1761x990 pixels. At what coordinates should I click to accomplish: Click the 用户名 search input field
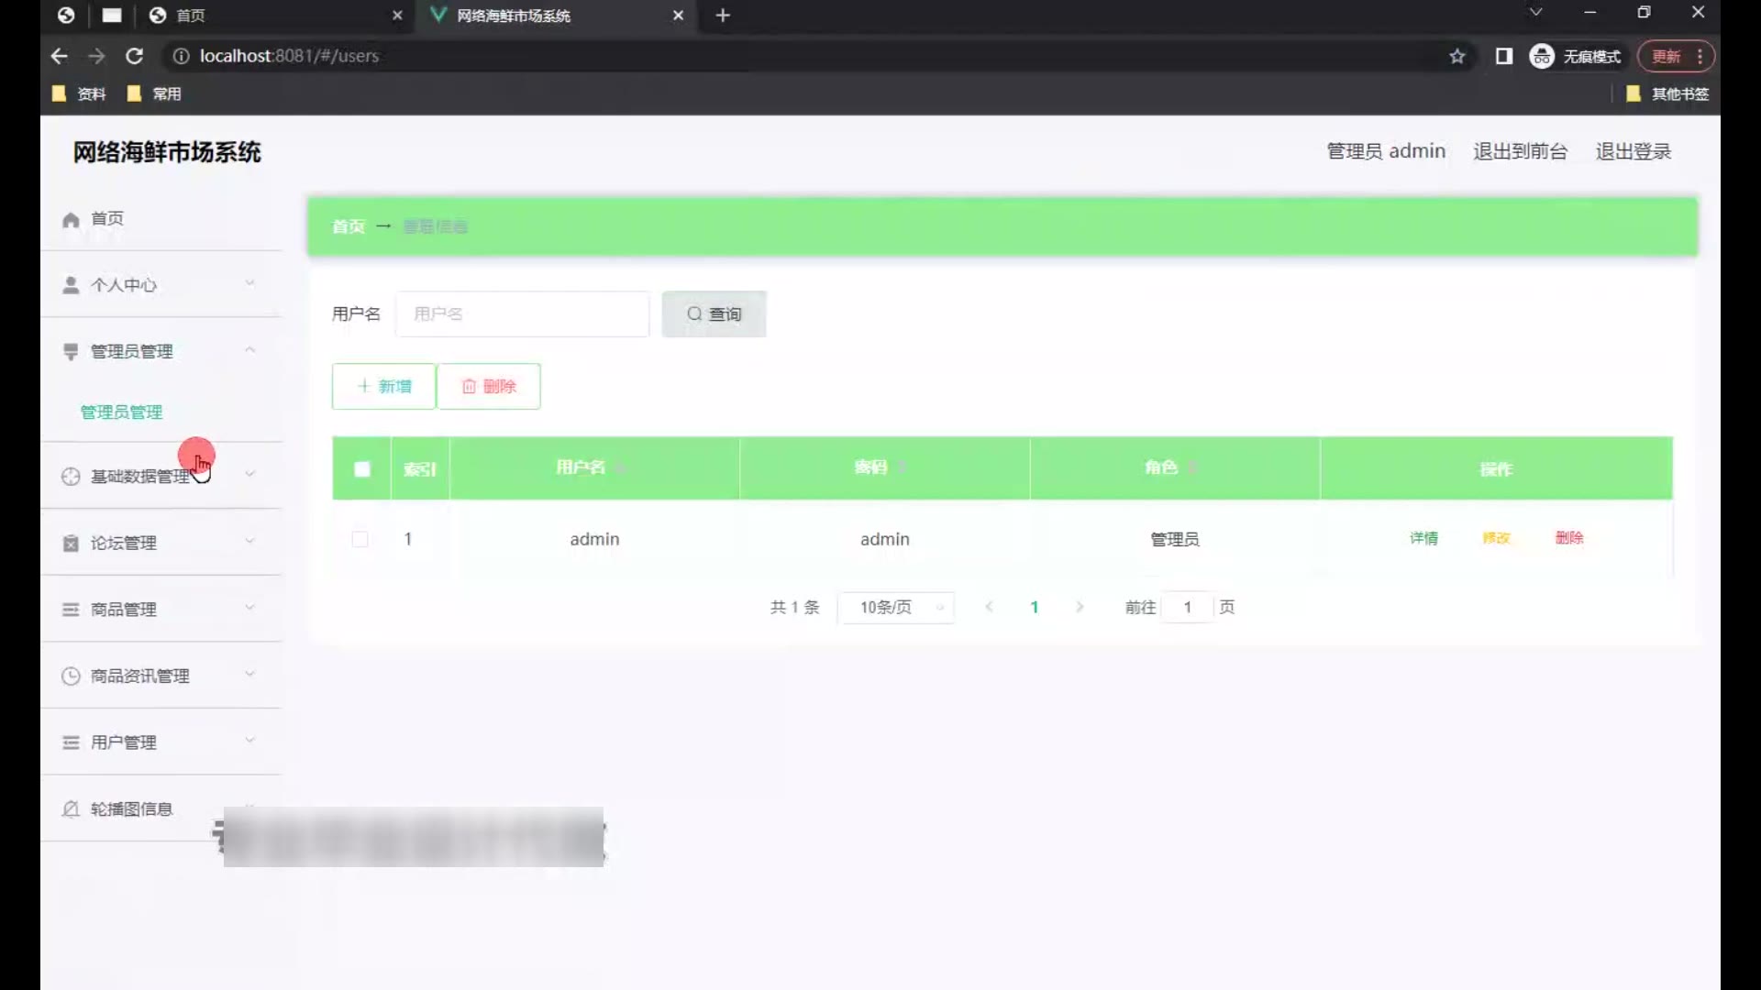pyautogui.click(x=523, y=314)
